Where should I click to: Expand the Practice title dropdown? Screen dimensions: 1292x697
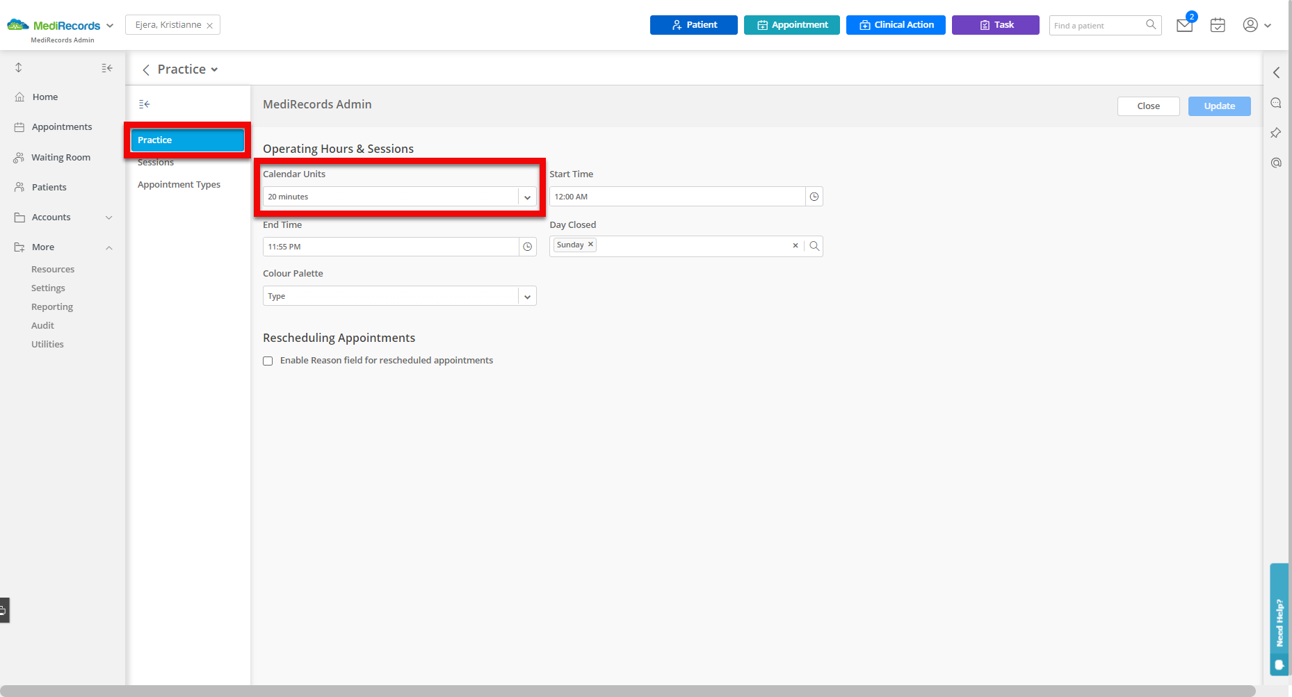(x=215, y=69)
